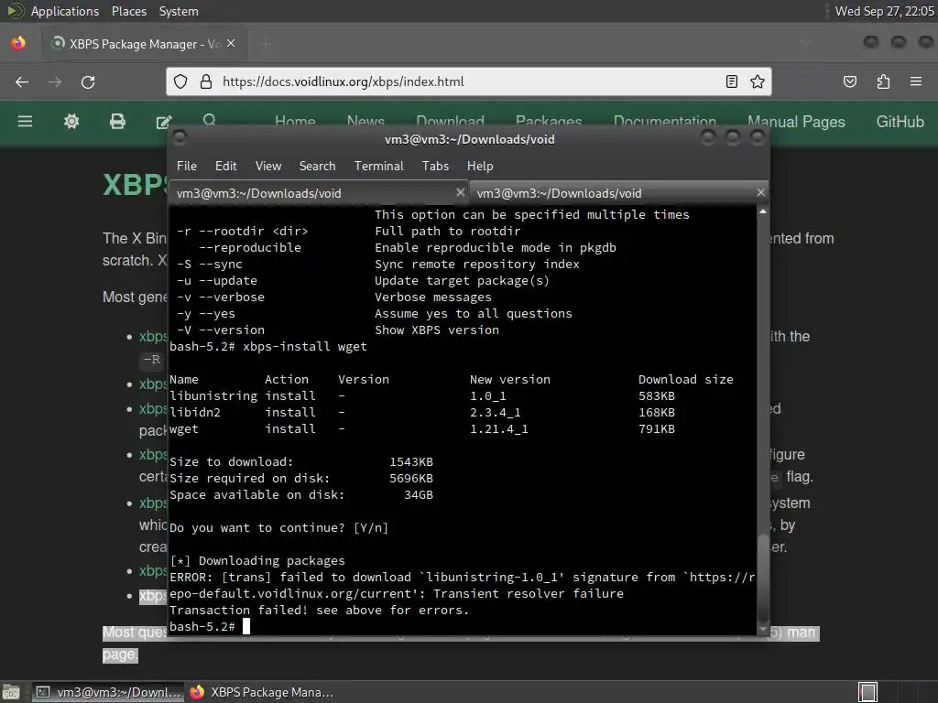This screenshot has width=938, height=703.
Task: Click the Packages header link
Action: (x=549, y=122)
